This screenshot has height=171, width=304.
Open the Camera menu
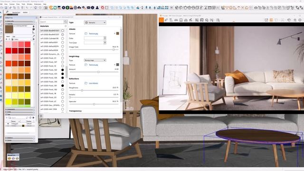tap(12, 4)
